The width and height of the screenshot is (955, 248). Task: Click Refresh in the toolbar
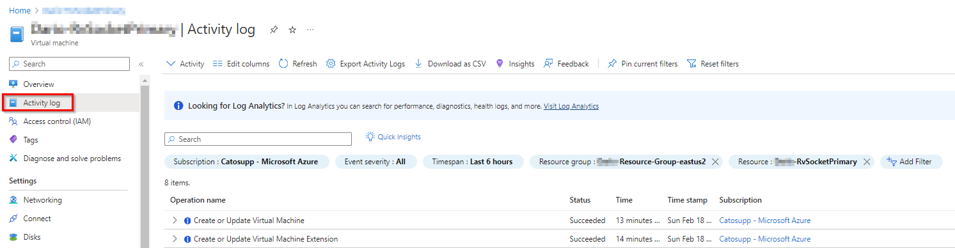click(x=298, y=64)
